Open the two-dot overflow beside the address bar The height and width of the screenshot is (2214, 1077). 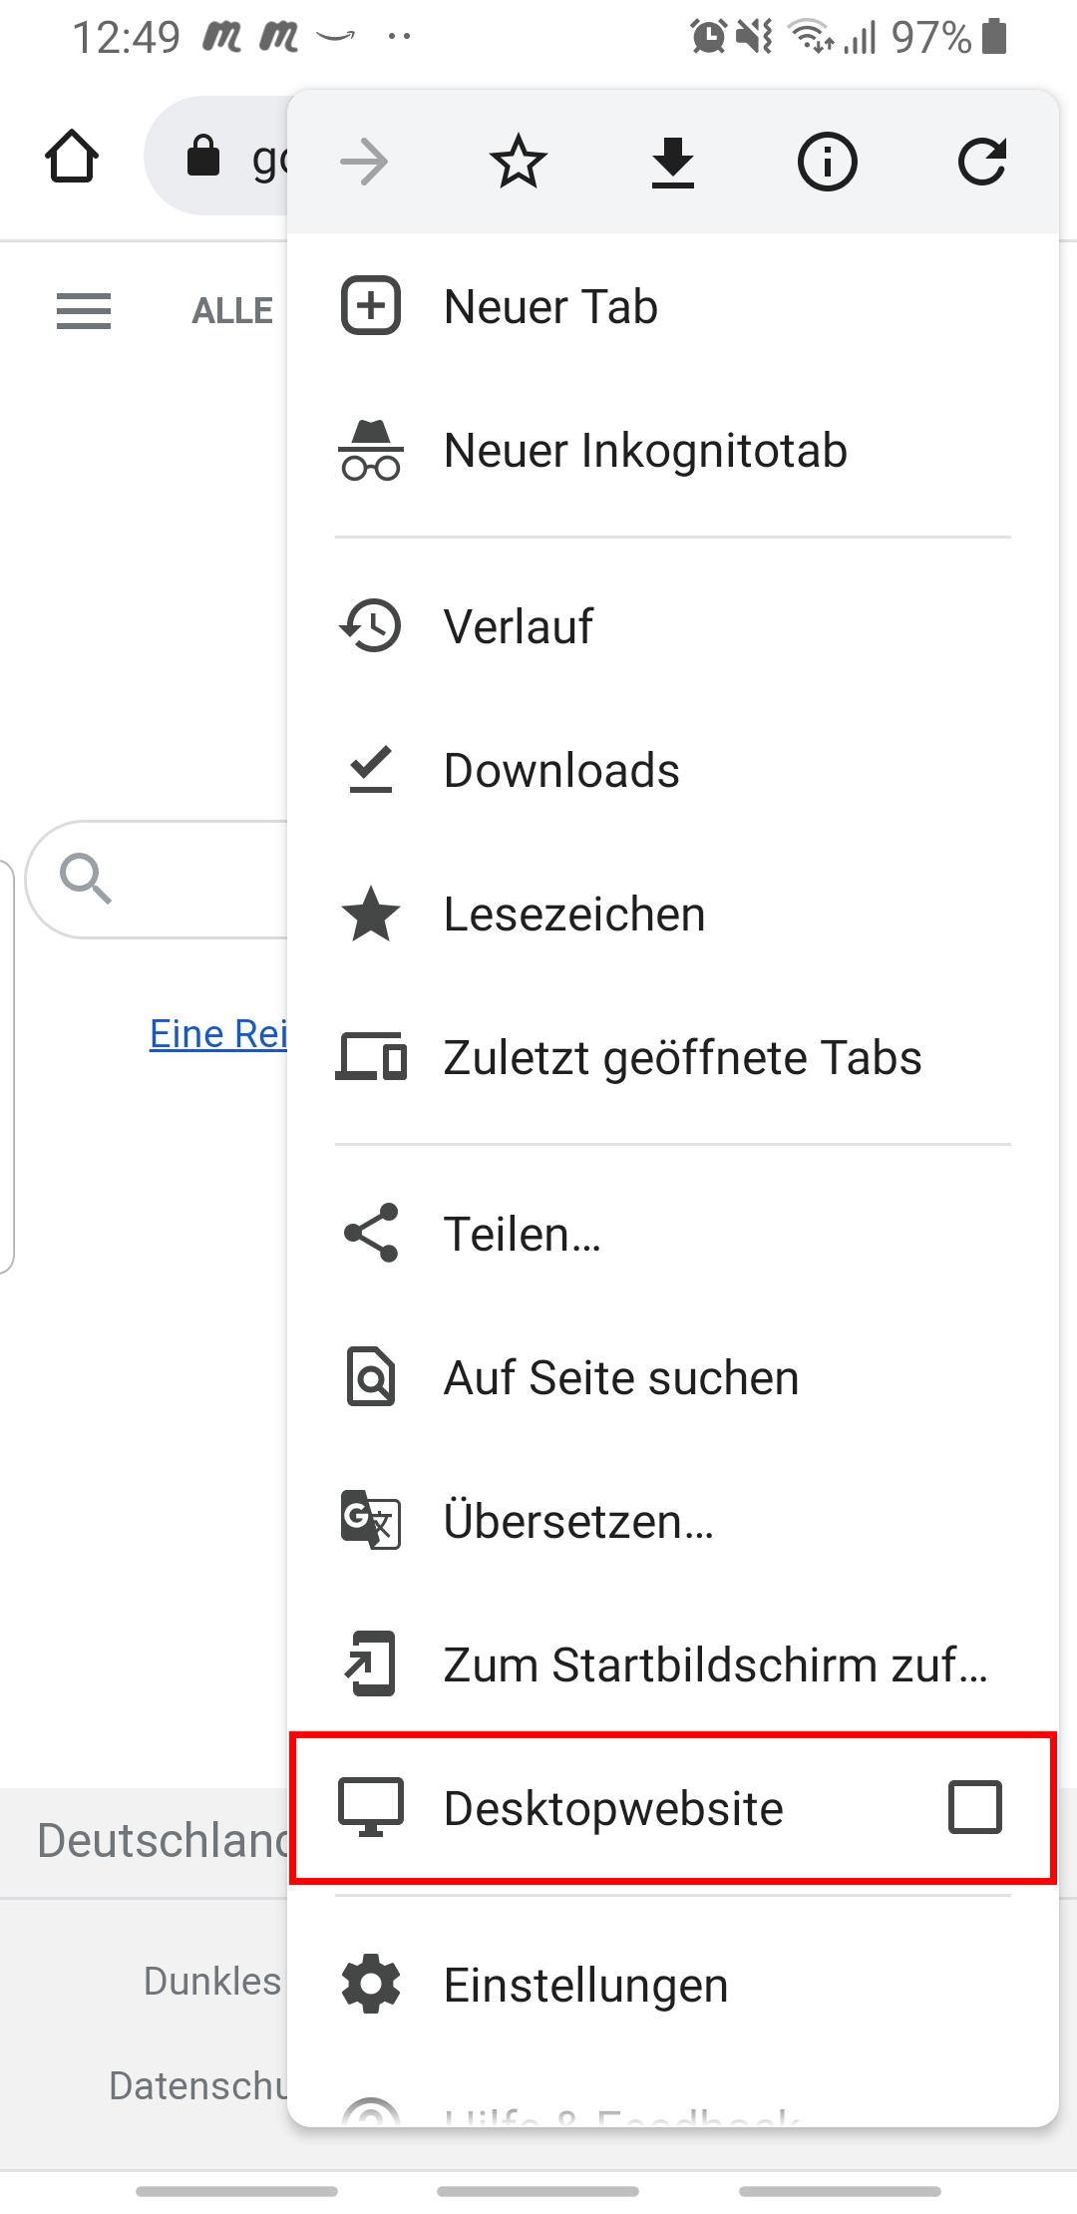(396, 37)
